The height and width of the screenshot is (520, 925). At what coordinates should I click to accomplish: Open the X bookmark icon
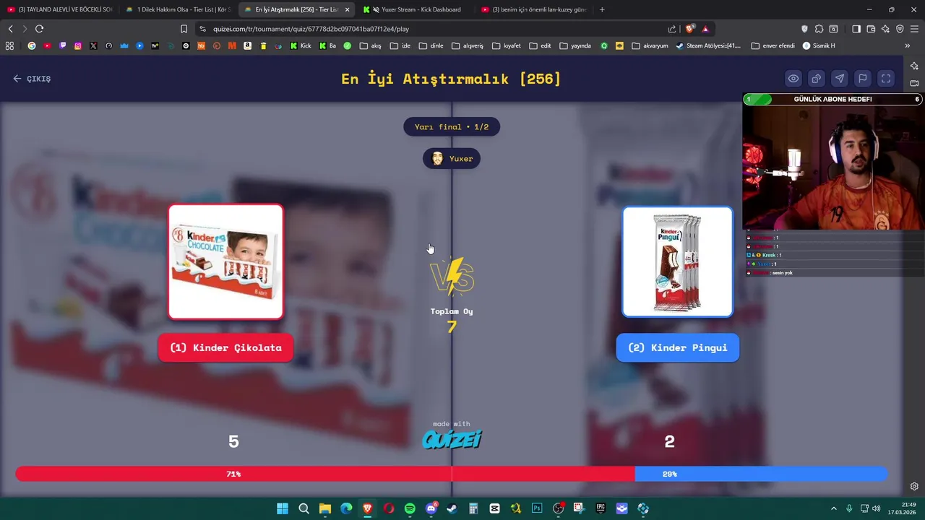coord(93,45)
